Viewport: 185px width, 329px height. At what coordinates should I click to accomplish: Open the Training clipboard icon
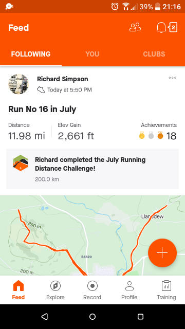click(x=166, y=286)
